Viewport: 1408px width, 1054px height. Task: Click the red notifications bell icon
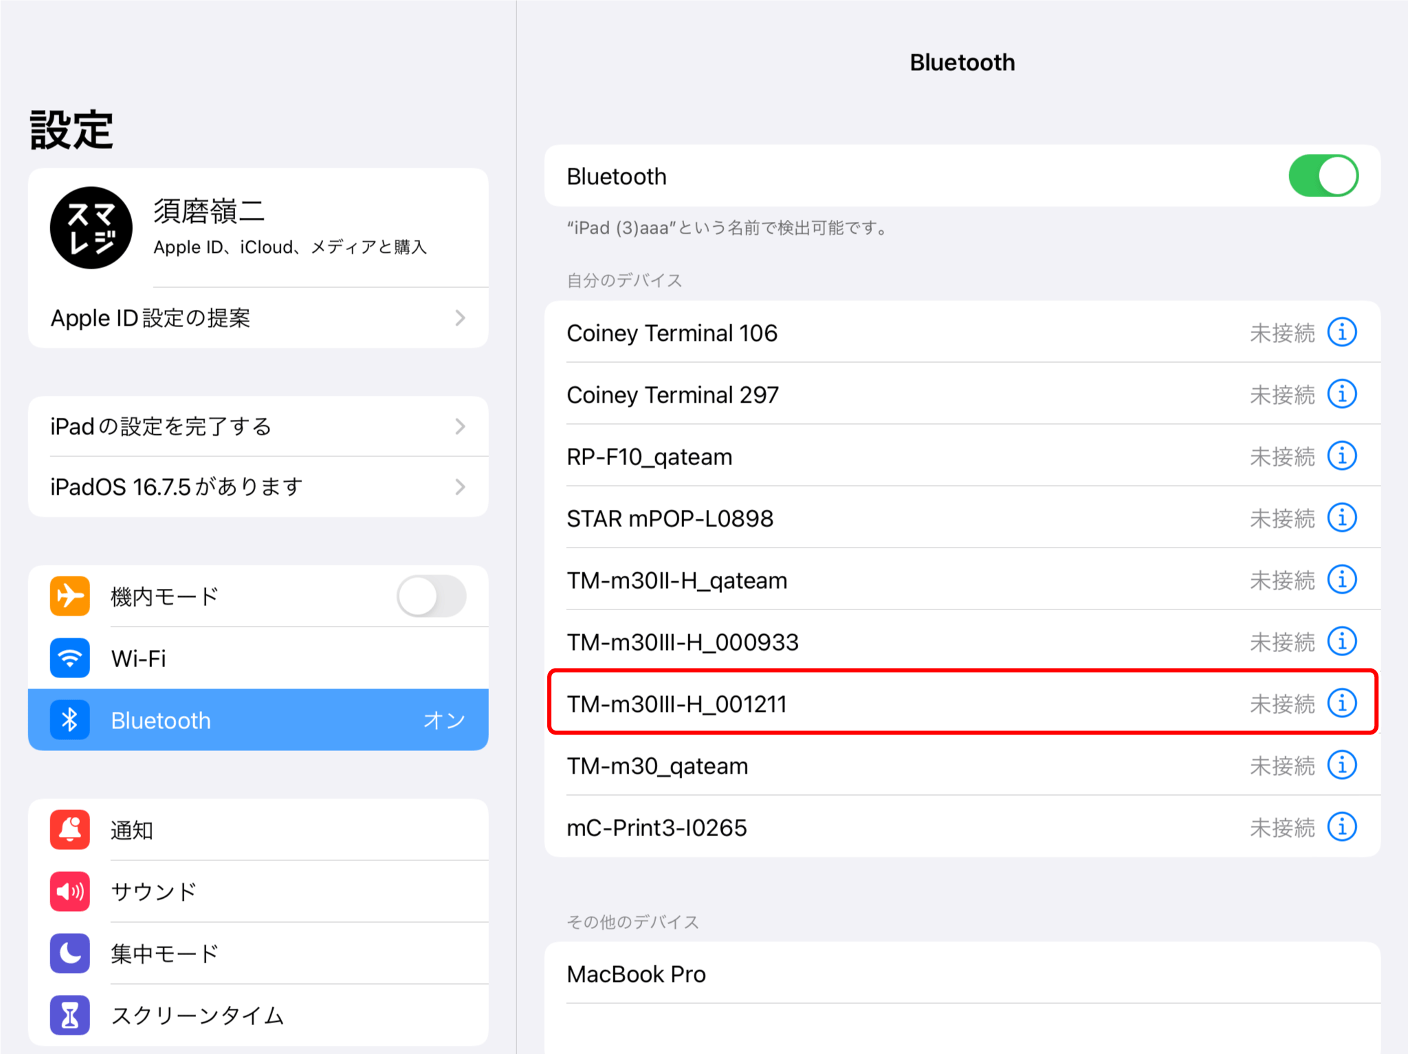point(70,829)
